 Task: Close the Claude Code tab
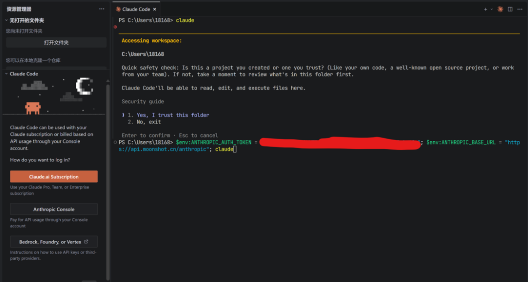[154, 9]
